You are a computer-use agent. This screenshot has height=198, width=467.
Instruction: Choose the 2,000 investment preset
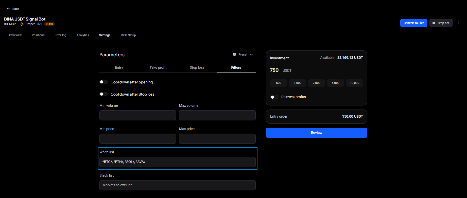coord(317,83)
